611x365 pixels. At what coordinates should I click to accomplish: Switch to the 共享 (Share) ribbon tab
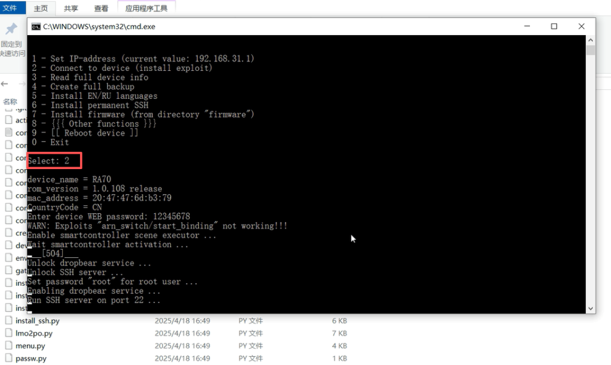point(71,9)
